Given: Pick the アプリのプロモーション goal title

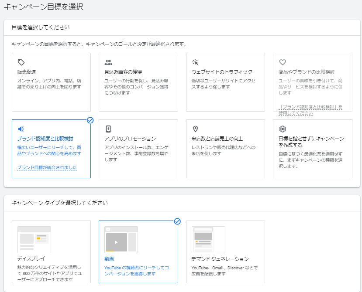Looking at the screenshot, I should click(130, 139).
